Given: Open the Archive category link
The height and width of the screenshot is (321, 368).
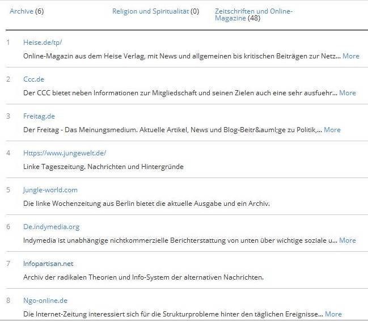Looking at the screenshot, I should tap(22, 11).
